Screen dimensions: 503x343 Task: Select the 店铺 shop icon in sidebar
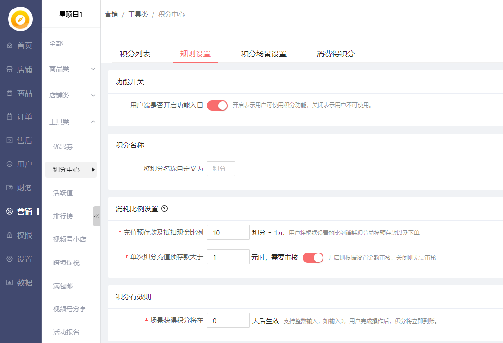(x=10, y=70)
